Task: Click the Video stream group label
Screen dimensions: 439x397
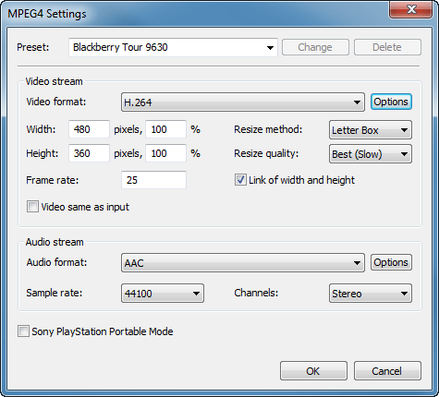Action: [54, 81]
